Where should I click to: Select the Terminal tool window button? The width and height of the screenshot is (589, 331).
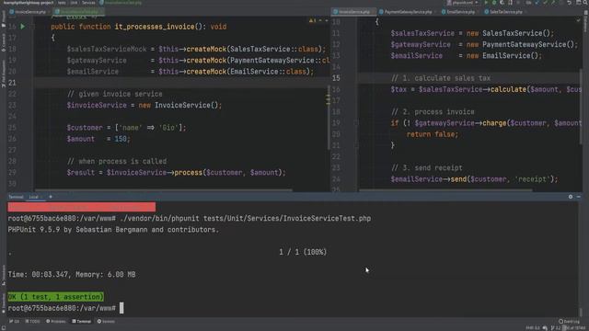(82, 321)
